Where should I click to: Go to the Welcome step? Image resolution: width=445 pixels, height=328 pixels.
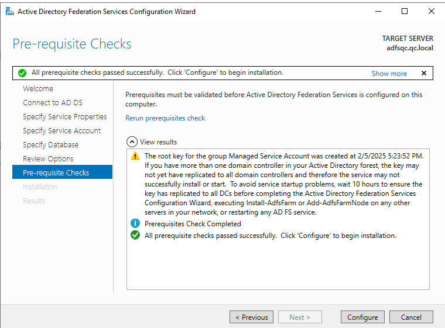point(38,89)
